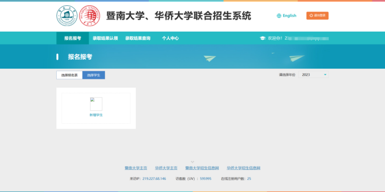Open the 暨南大学主页 footer link
This screenshot has height=192, width=385.
136,168
